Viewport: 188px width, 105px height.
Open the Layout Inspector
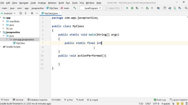coord(179,100)
